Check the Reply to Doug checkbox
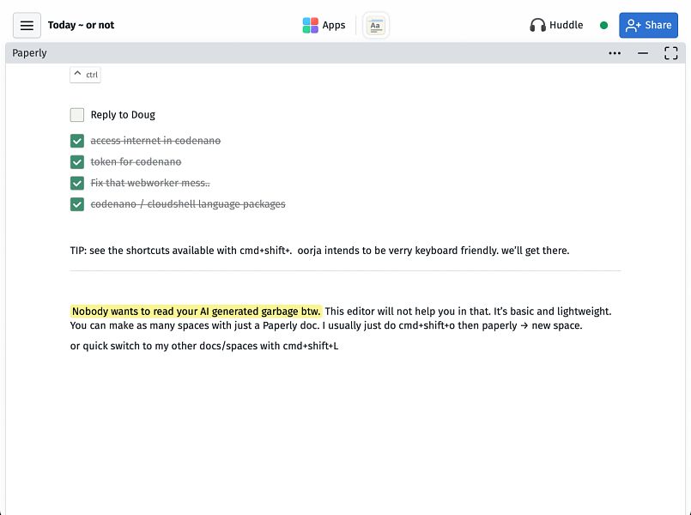This screenshot has width=691, height=515. point(77,115)
